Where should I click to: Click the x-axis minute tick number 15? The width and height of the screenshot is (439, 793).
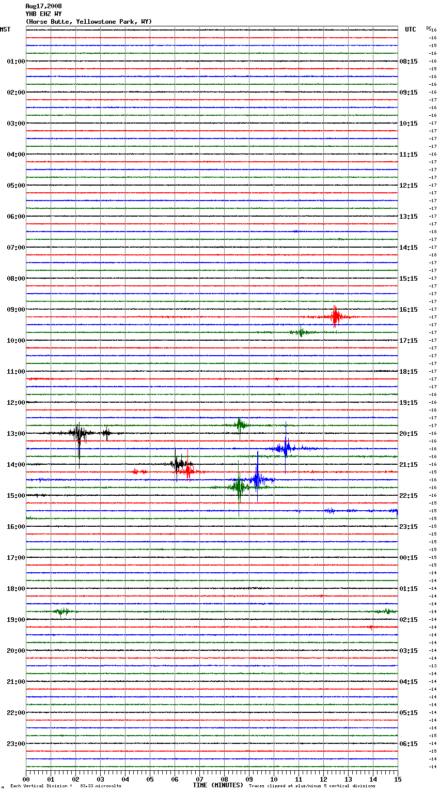point(398,779)
